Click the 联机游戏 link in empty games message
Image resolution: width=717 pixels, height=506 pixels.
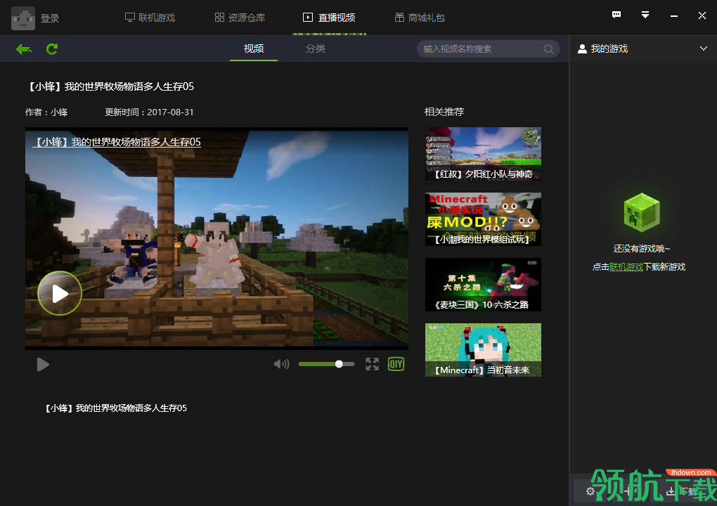[626, 267]
